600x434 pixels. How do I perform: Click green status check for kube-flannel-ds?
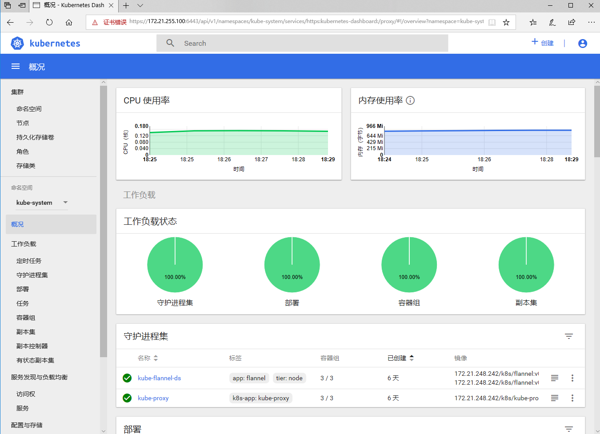pos(127,378)
